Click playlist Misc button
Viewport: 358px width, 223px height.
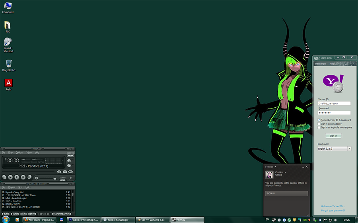32,214
